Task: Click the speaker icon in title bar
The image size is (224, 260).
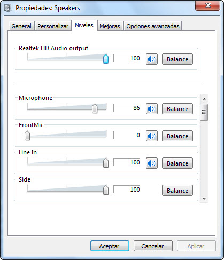Action: [x=7, y=8]
